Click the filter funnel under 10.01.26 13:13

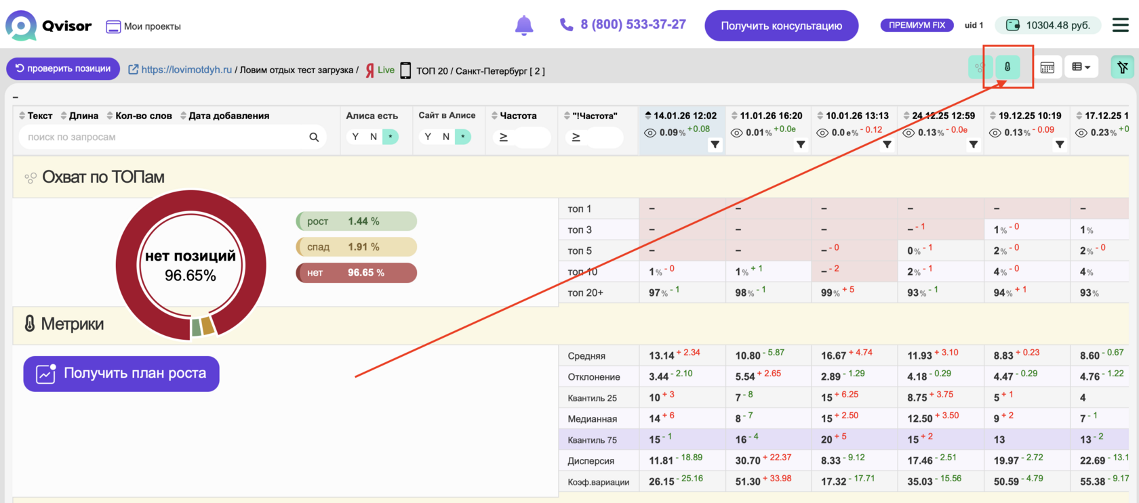[x=887, y=145]
